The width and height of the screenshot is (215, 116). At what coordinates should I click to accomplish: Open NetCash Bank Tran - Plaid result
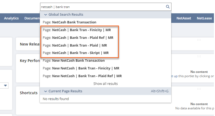coord(75,45)
